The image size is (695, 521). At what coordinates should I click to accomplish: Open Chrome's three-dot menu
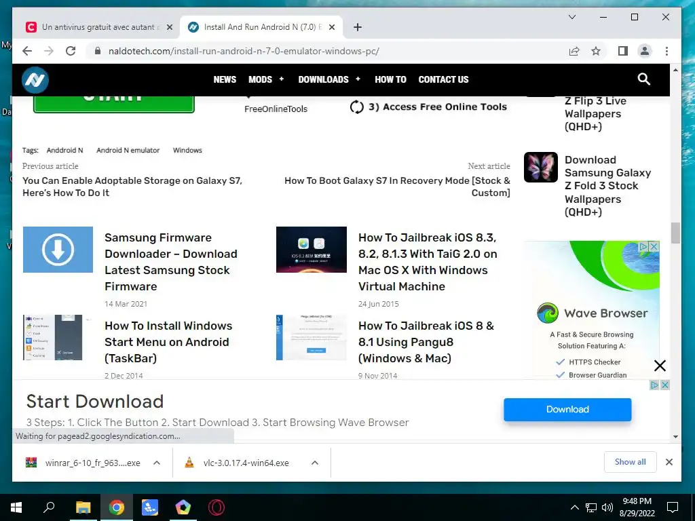[666, 51]
